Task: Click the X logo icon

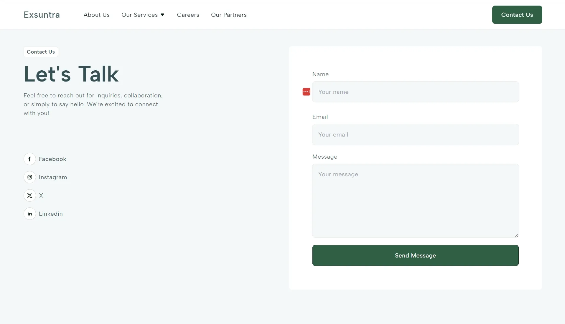Action: (30, 195)
